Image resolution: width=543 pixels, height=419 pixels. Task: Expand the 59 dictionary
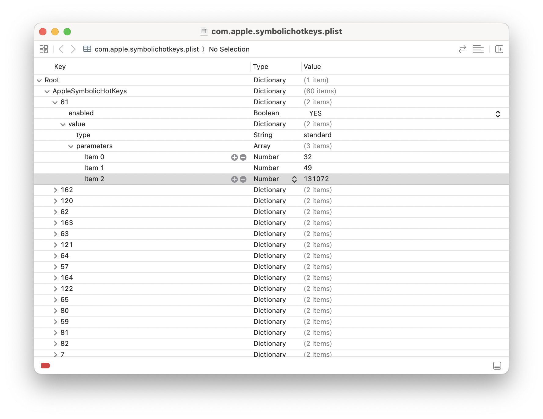click(x=55, y=322)
